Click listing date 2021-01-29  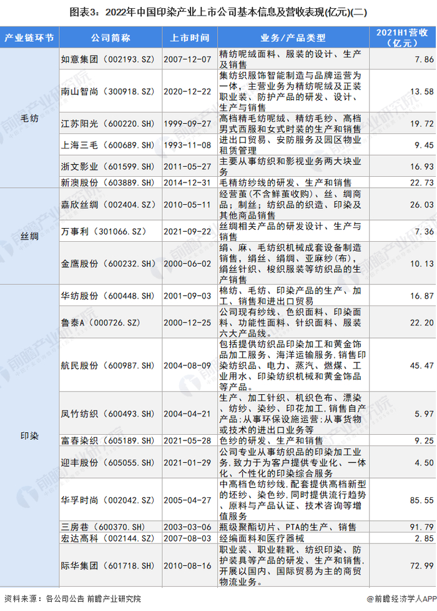tap(187, 462)
